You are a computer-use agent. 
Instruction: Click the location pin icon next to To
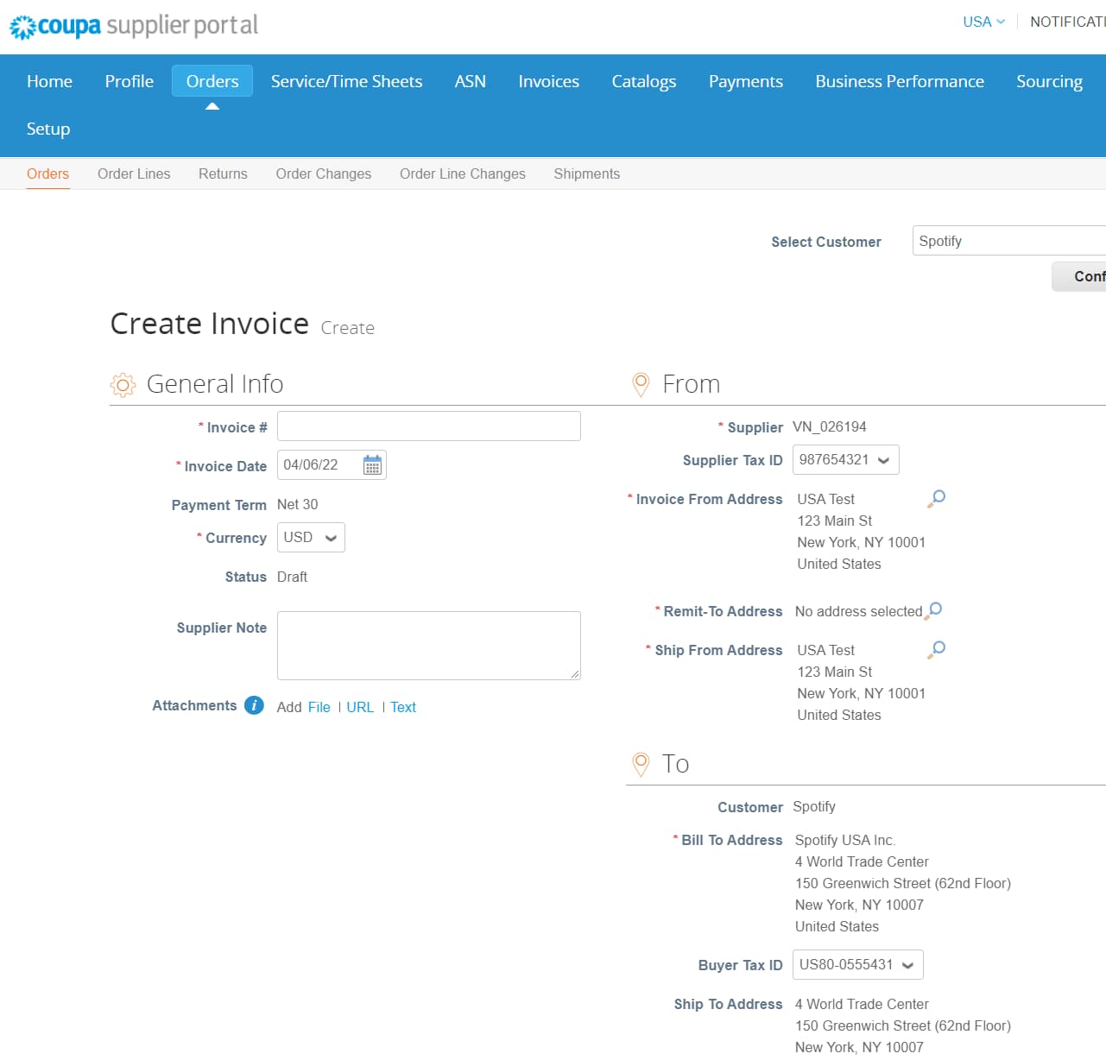(641, 763)
